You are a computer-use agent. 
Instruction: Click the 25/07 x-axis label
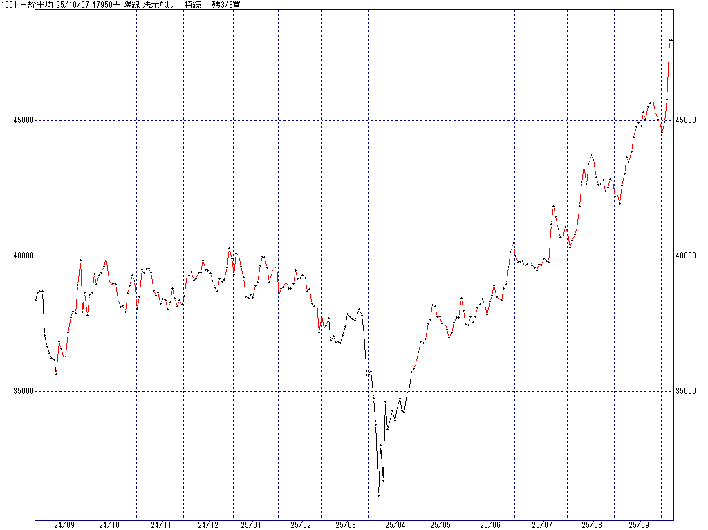[542, 524]
